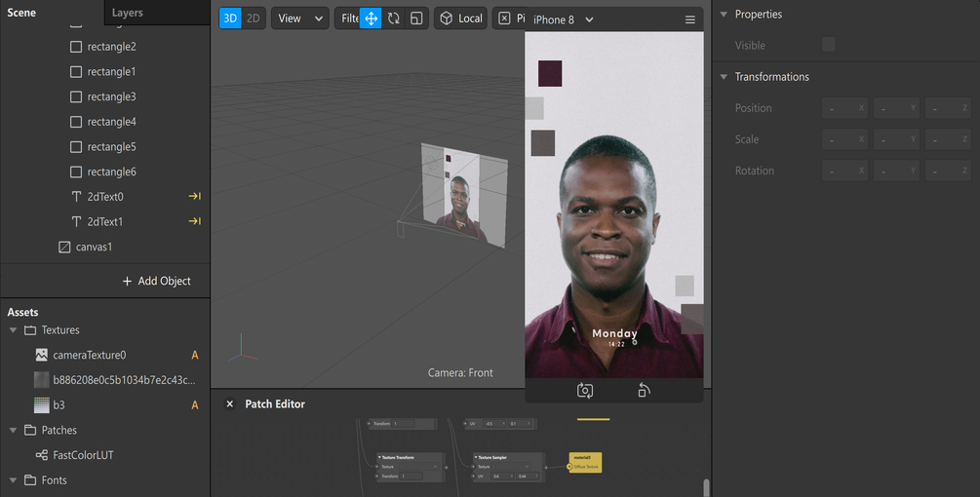The height and width of the screenshot is (497, 980).
Task: Select the scale manipulator tool
Action: [x=416, y=19]
